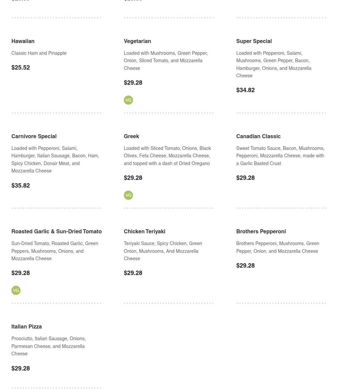Open the Super Special pizza
The height and width of the screenshot is (392, 339).
pos(254,41)
